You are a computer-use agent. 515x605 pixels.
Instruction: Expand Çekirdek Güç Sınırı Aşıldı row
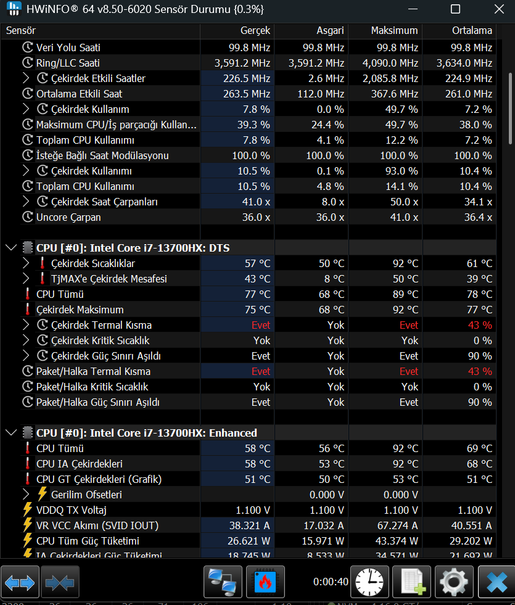[x=26, y=356]
